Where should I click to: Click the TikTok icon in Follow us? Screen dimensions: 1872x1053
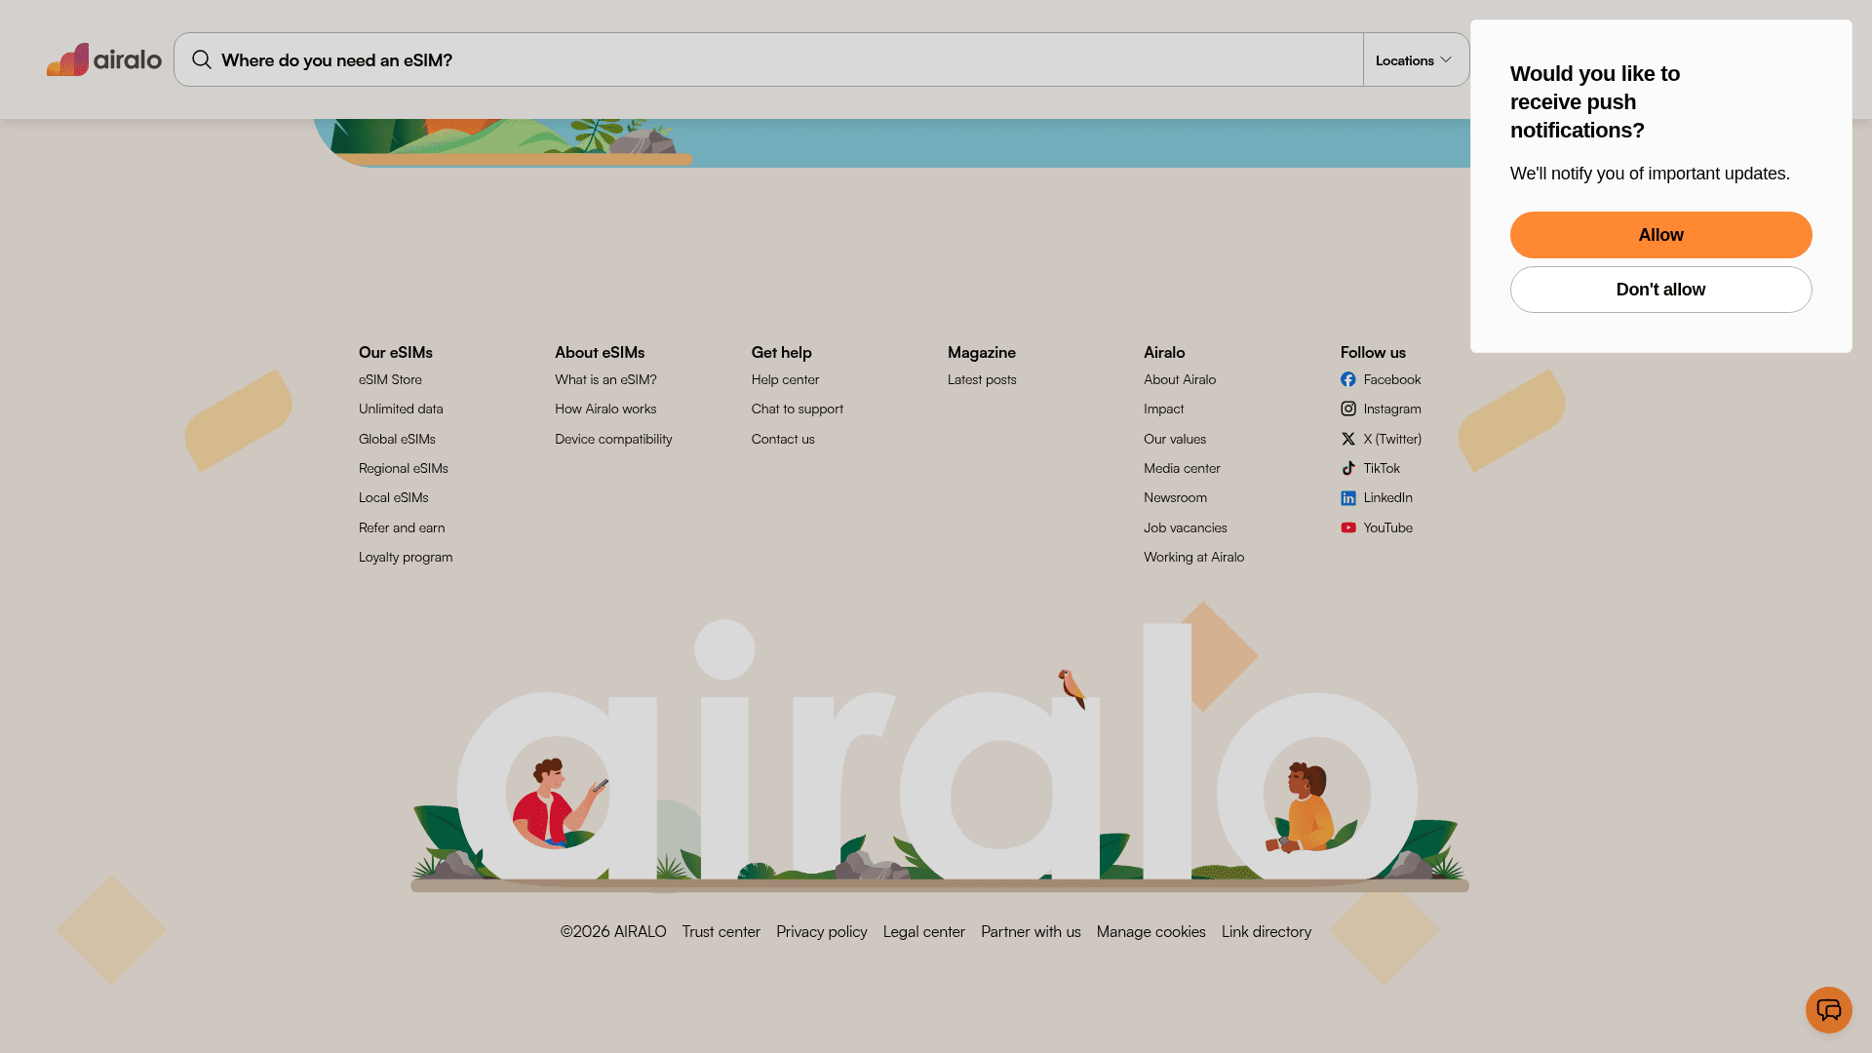pyautogui.click(x=1348, y=468)
